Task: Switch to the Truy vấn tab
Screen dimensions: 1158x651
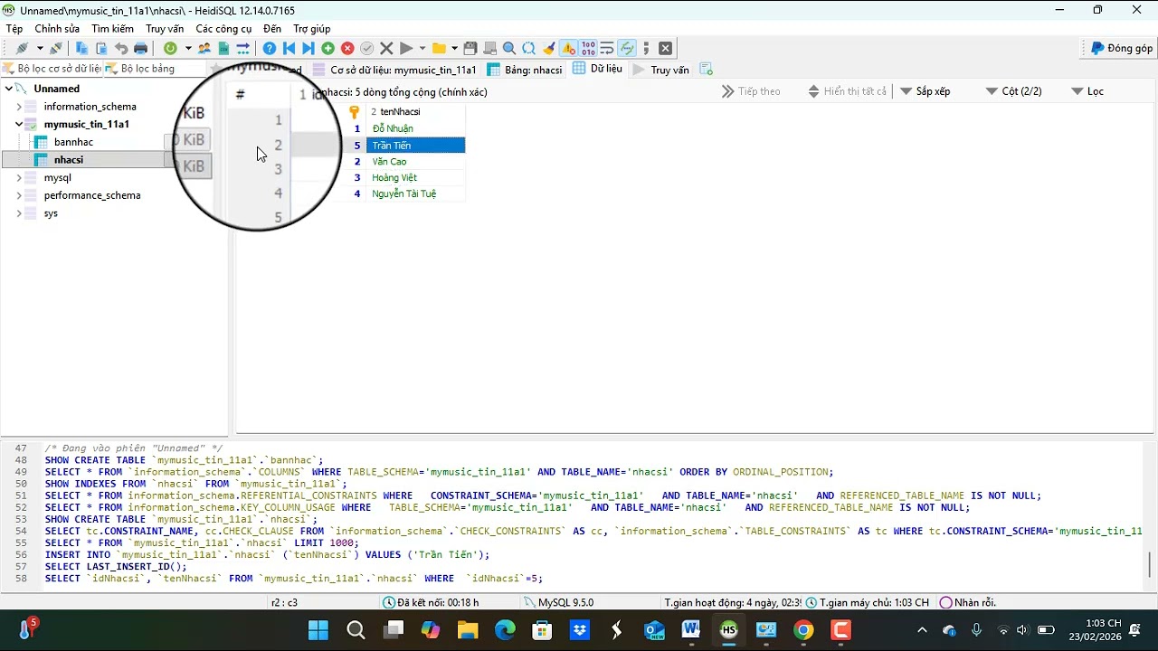Action: pyautogui.click(x=660, y=70)
